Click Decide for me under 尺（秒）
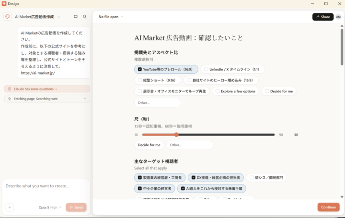The width and height of the screenshot is (345, 218). pos(149,145)
